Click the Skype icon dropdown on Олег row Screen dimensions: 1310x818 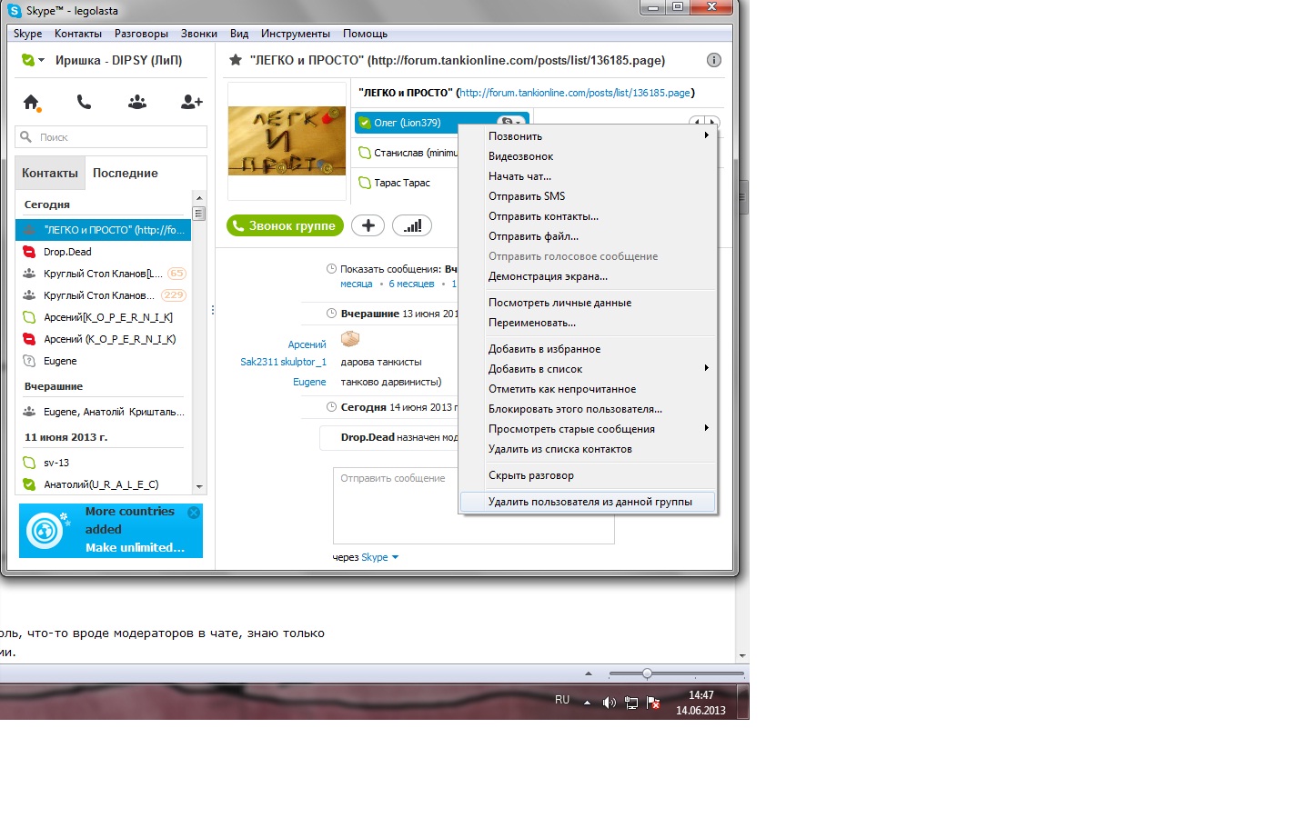(510, 122)
